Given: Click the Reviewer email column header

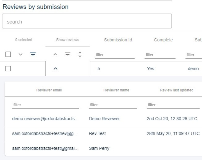Looking at the screenshot, I should (49, 90).
